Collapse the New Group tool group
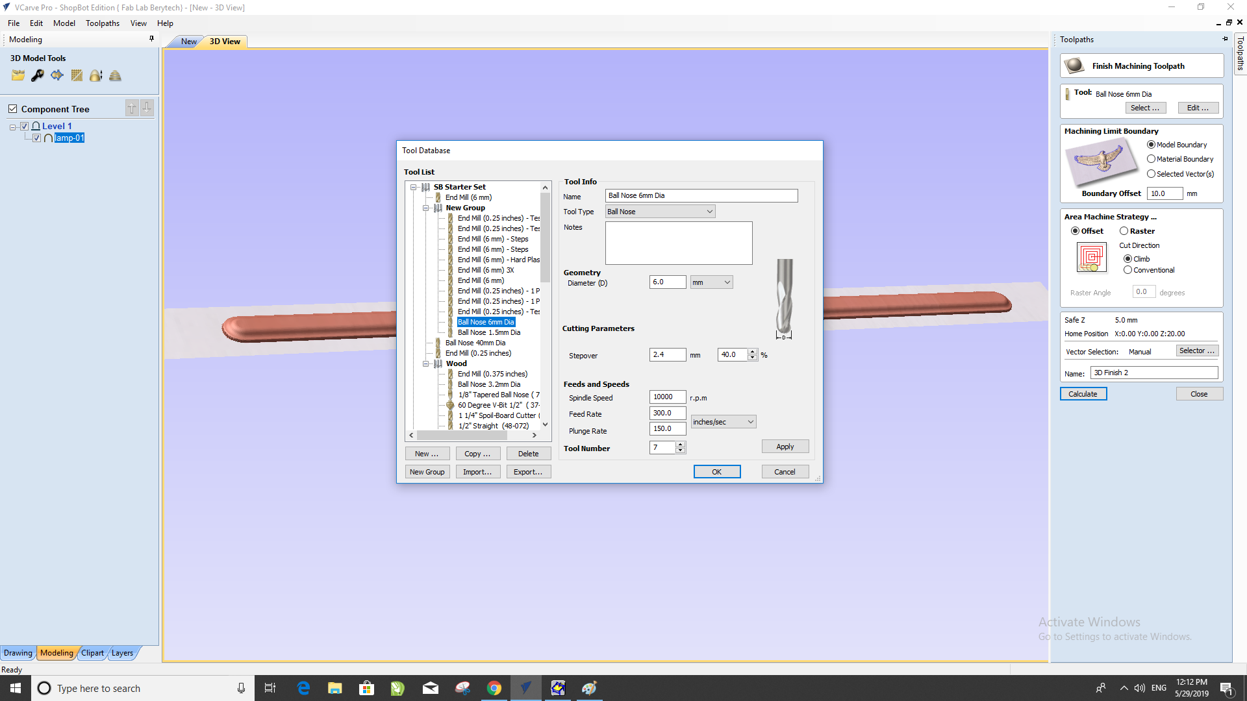Screen dimensions: 1247x701 click(x=425, y=208)
